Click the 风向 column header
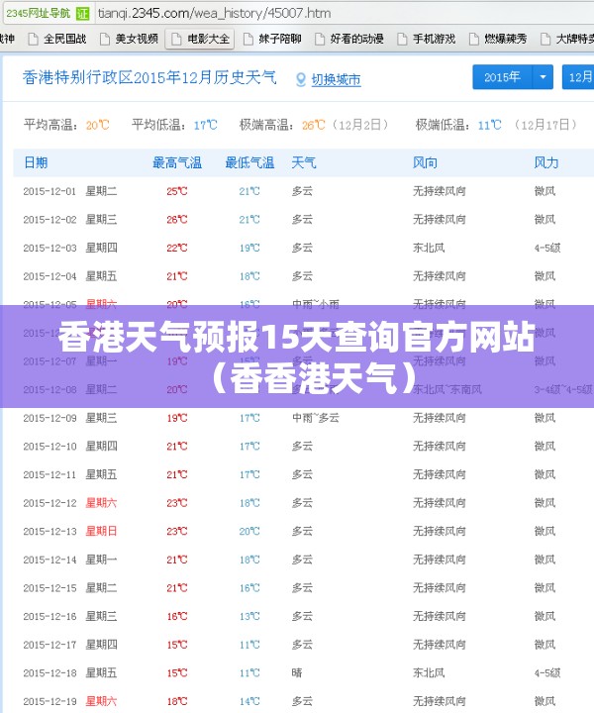Viewport: 594px width, 713px height. 425,162
